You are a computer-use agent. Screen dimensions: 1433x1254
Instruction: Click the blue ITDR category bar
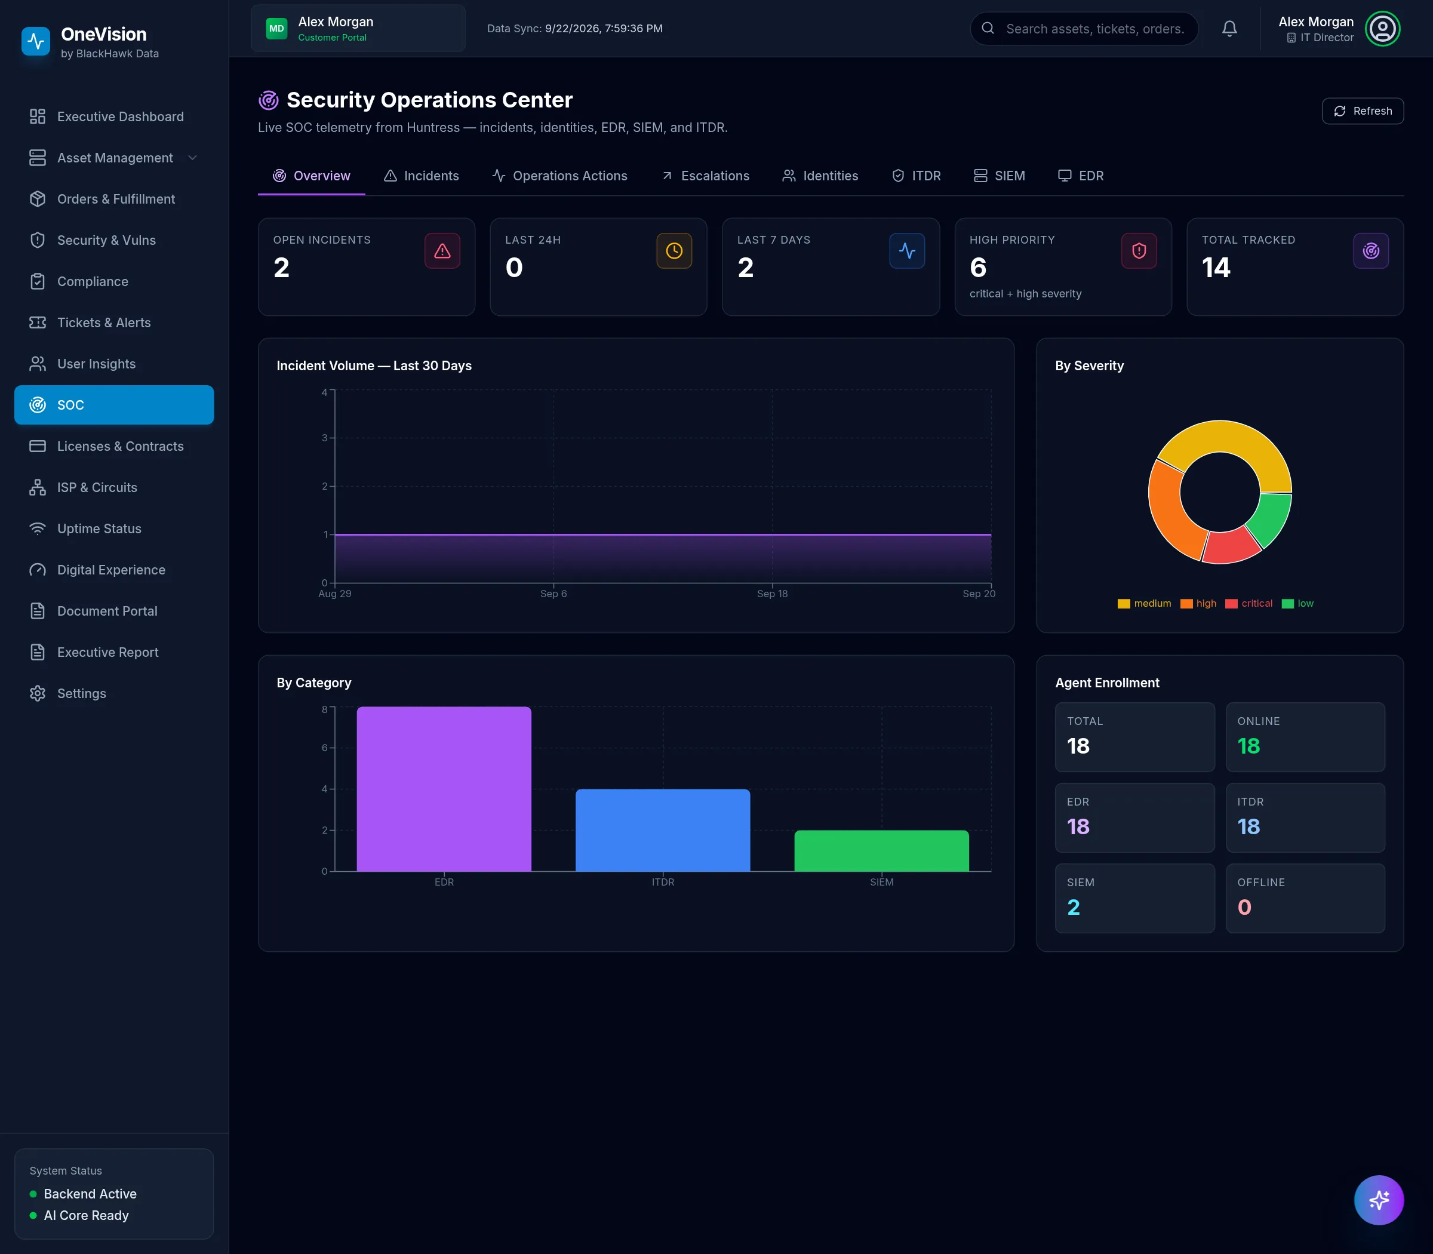point(663,830)
